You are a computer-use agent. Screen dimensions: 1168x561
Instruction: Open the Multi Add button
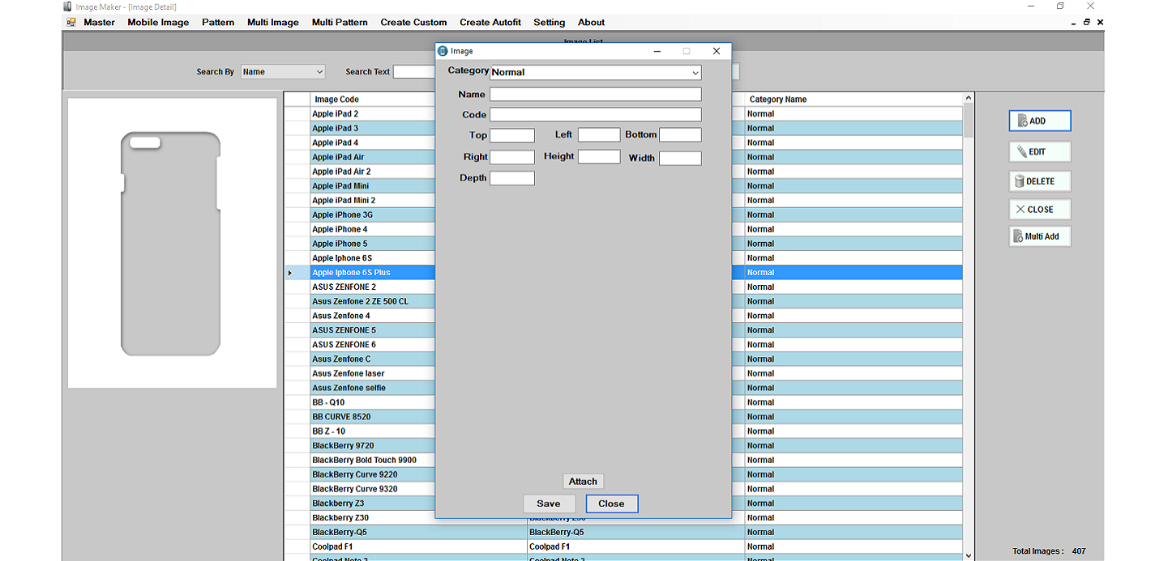1039,236
